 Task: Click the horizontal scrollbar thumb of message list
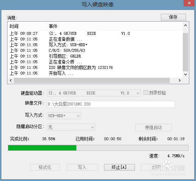pos(92,80)
